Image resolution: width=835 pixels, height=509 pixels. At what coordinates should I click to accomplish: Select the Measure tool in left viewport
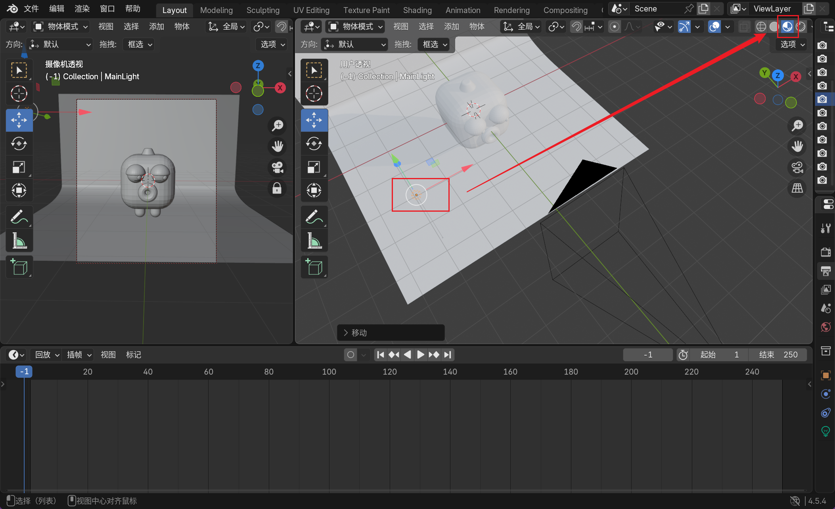click(19, 241)
